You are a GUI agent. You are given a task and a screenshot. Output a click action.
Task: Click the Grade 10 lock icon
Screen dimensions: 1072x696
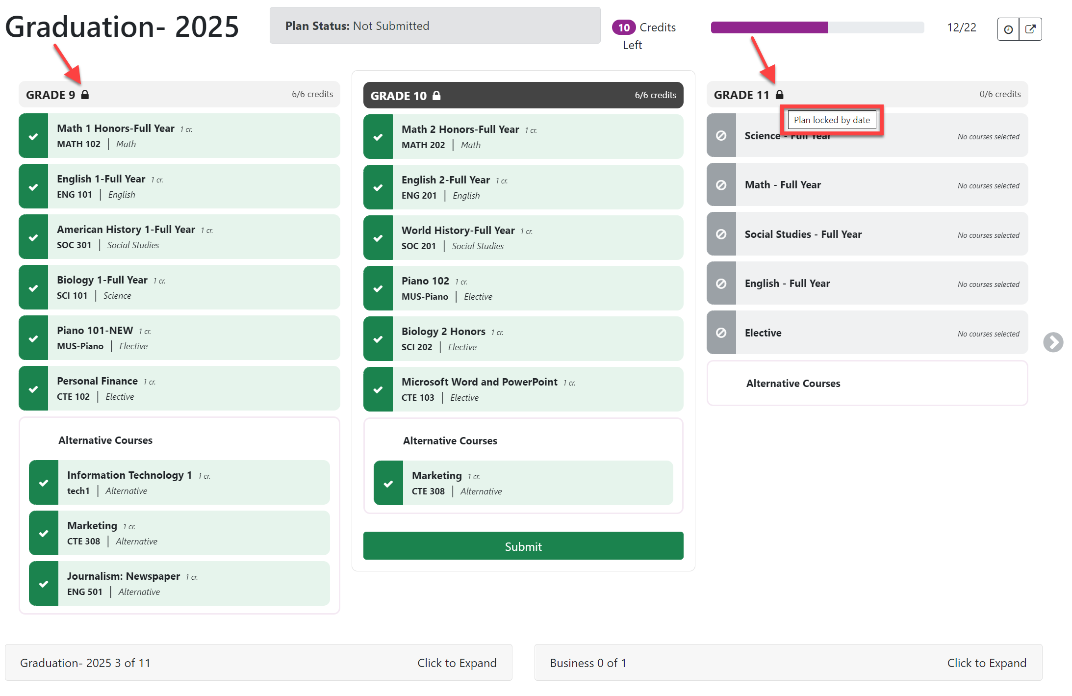click(x=436, y=96)
